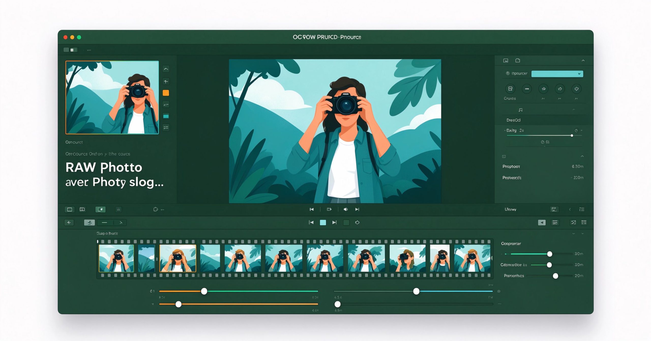This screenshot has height=341, width=651.
Task: Switch to single-pane view icon
Action: coord(69,209)
